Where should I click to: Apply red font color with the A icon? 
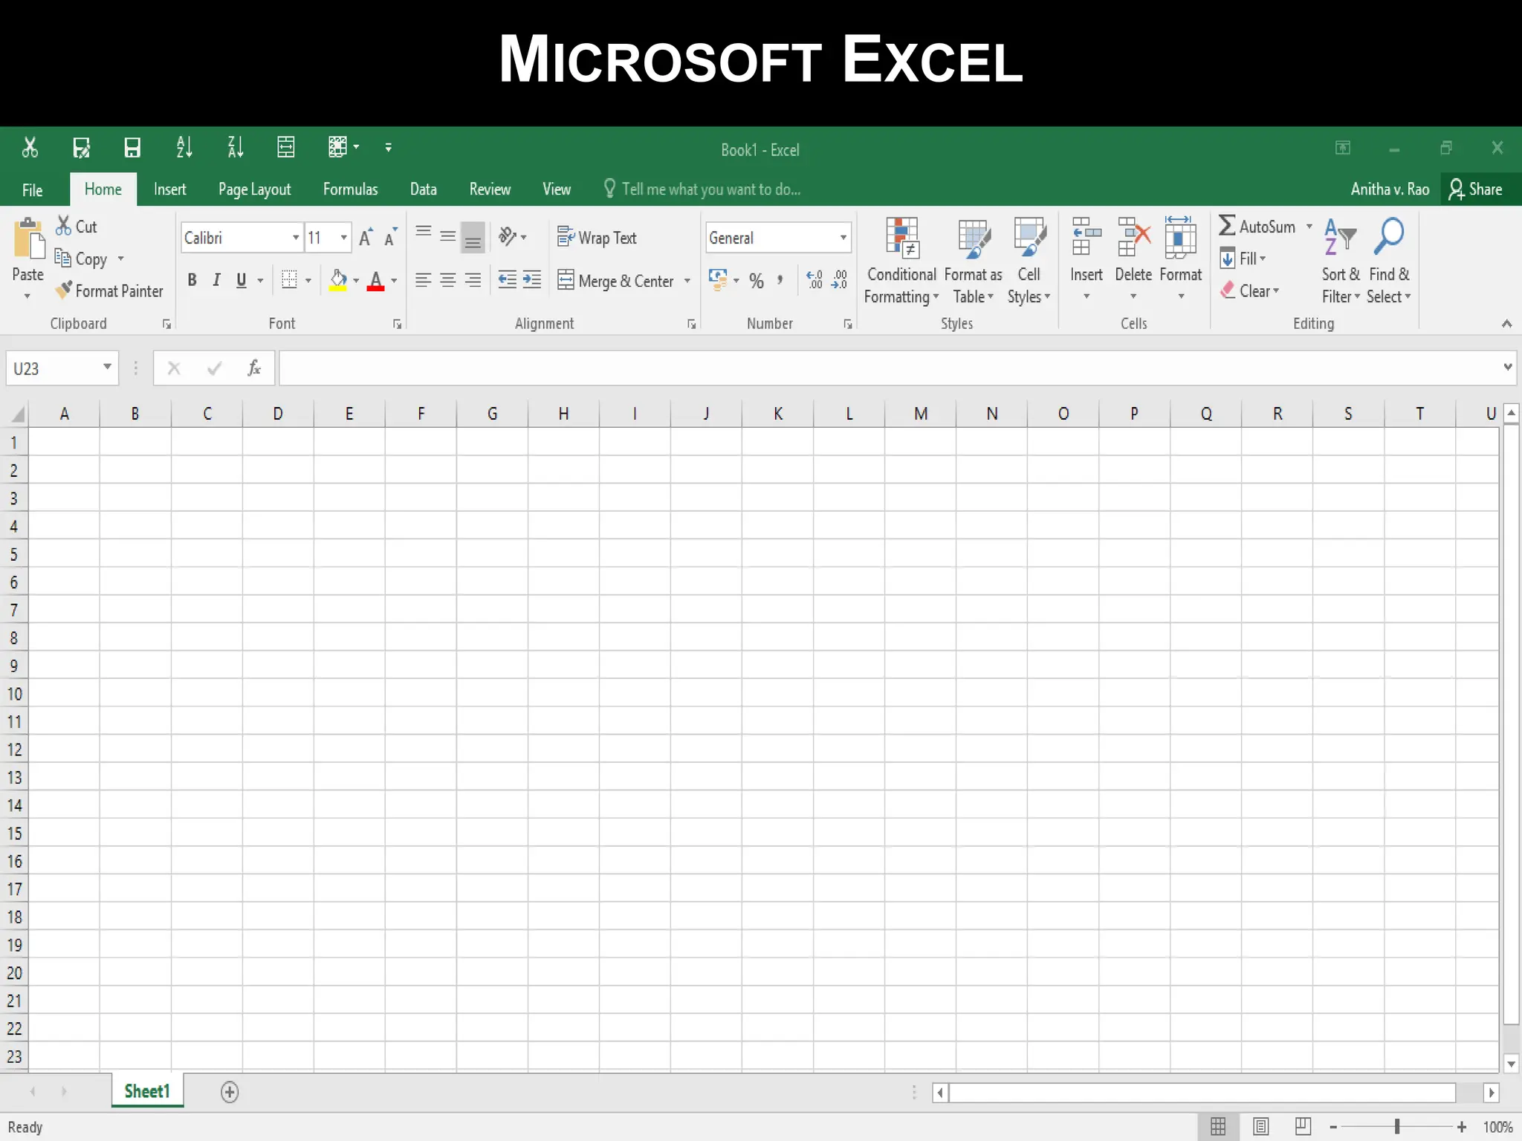click(376, 281)
